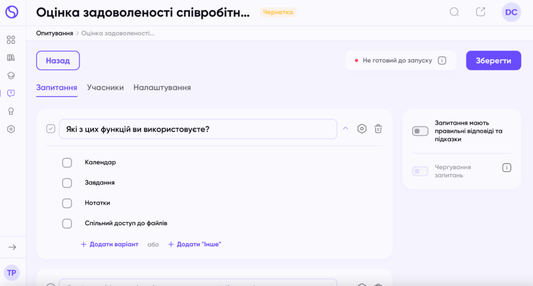533x286 pixels.
Task: Expand the sidebar with arrow button
Action: (12, 247)
